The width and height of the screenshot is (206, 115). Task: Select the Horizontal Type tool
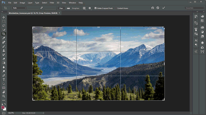[x=4, y=80]
